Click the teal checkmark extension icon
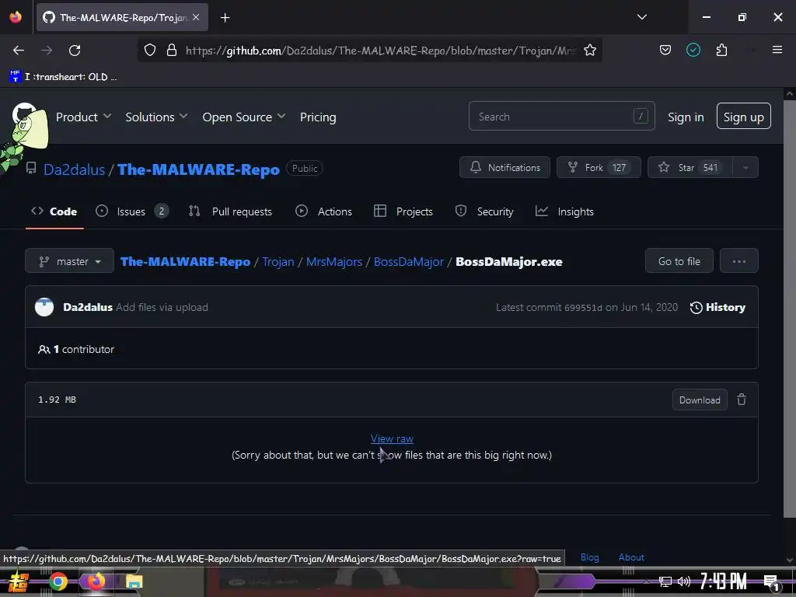The width and height of the screenshot is (796, 597). click(x=693, y=50)
